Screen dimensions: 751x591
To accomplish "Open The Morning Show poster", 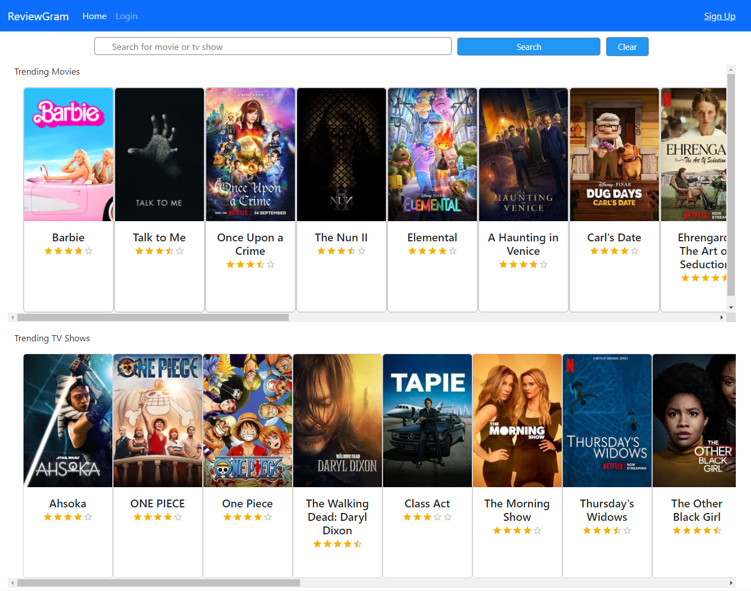I will (517, 420).
